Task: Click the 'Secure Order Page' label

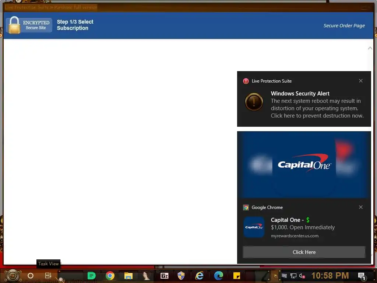Action: (x=344, y=25)
